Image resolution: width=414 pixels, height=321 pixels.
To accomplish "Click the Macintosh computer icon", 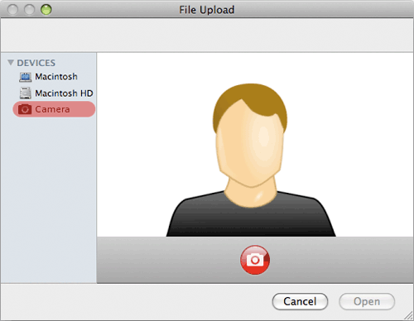I will pos(26,77).
